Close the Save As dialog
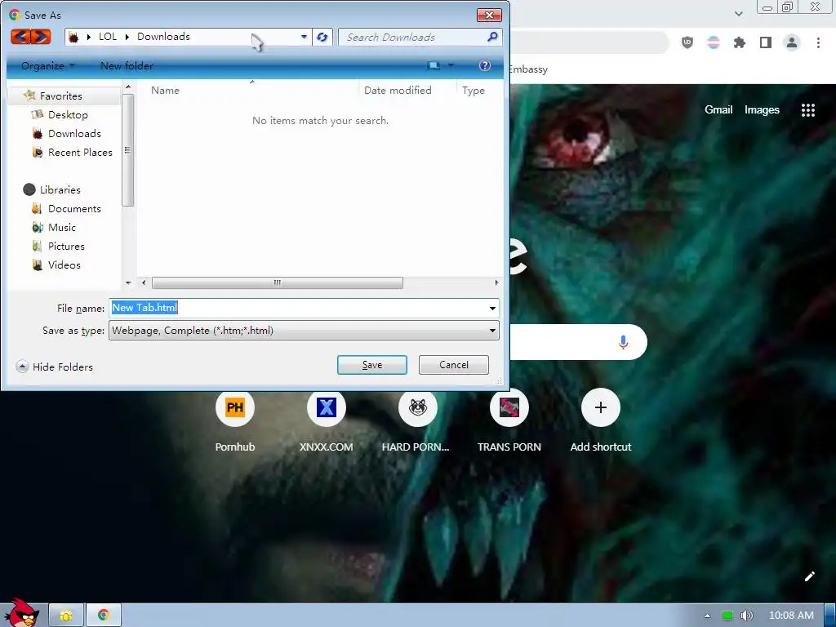The height and width of the screenshot is (627, 836). point(489,15)
